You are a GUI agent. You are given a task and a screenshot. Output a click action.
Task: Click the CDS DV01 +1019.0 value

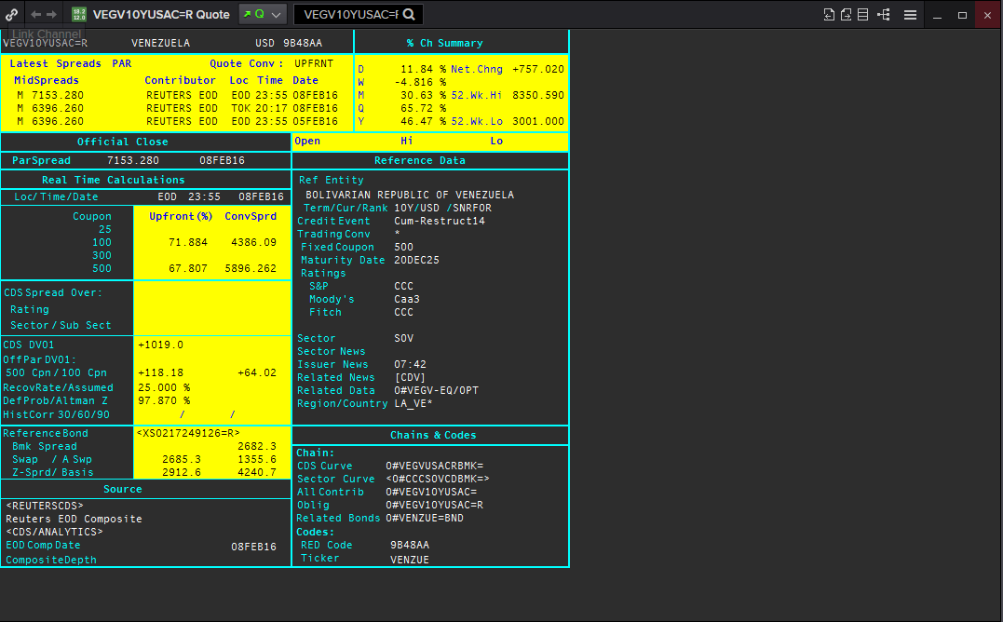[160, 345]
